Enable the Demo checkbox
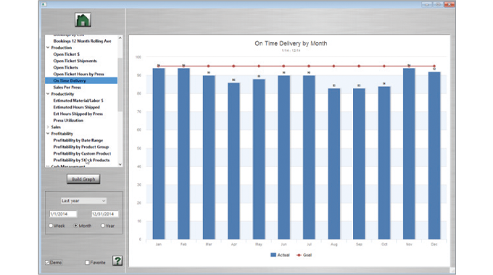The width and height of the screenshot is (493, 275). tap(47, 263)
